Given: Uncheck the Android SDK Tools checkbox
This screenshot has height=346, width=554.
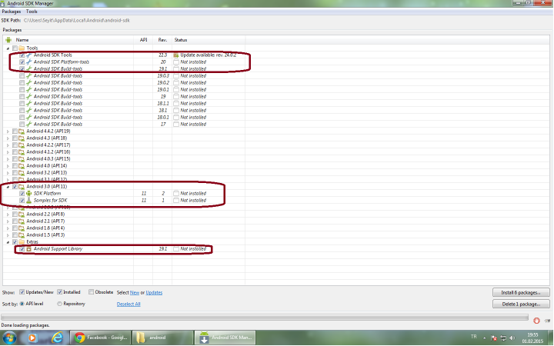Looking at the screenshot, I should tap(22, 55).
